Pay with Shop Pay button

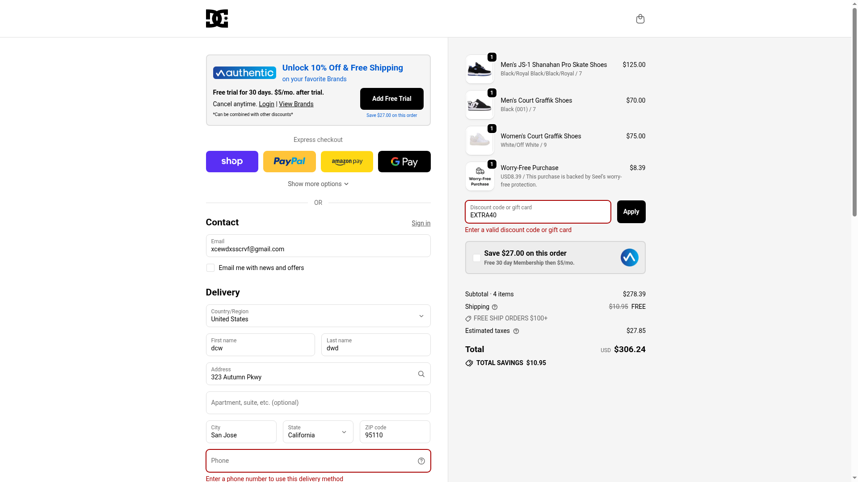[x=232, y=162]
